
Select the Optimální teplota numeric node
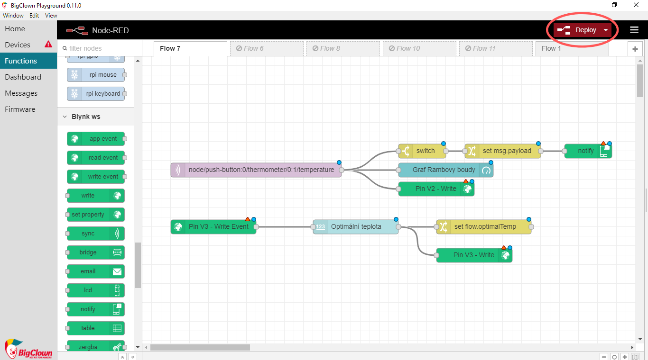point(356,226)
